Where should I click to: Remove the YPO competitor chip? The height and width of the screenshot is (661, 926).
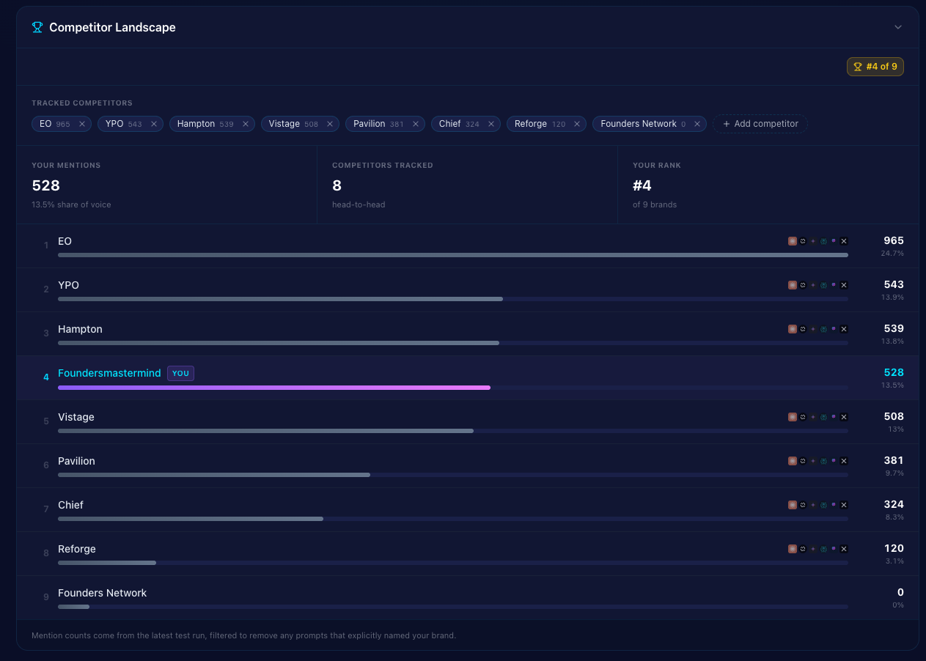click(154, 124)
